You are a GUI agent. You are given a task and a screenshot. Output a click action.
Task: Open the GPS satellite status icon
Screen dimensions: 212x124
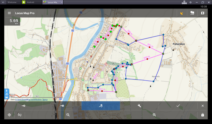pos(182,13)
